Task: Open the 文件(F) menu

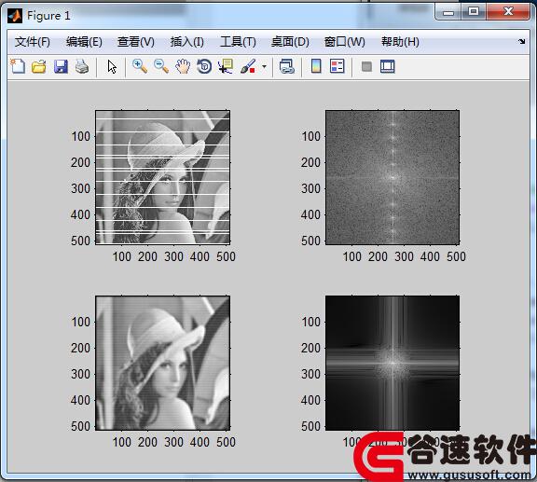Action: click(33, 42)
